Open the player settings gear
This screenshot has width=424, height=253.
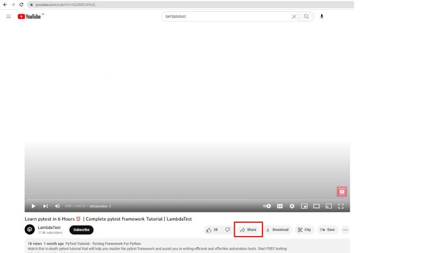[x=292, y=206]
